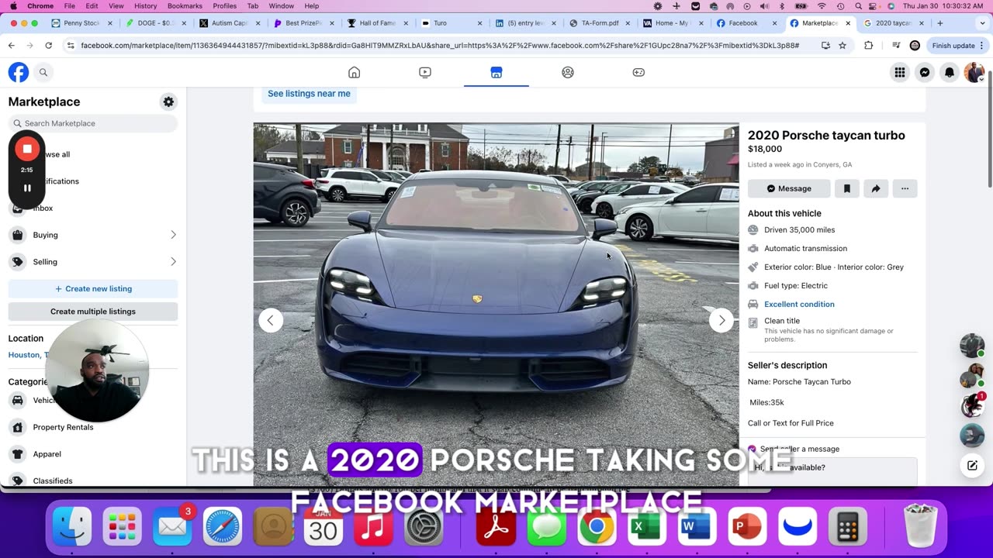This screenshot has width=993, height=558.
Task: Open Chrome extensions puzzle icon
Action: (x=868, y=46)
